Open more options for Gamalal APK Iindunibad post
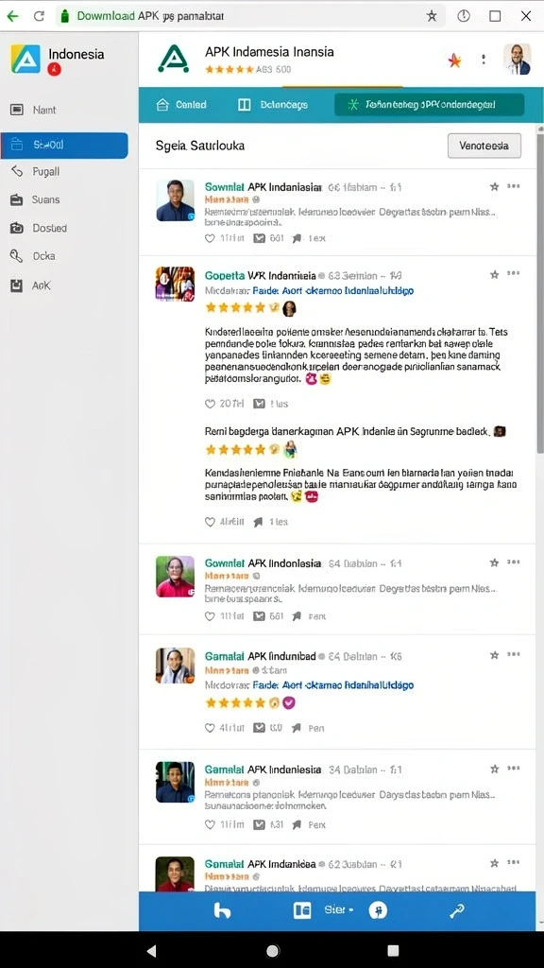The height and width of the screenshot is (968, 544). tap(513, 654)
